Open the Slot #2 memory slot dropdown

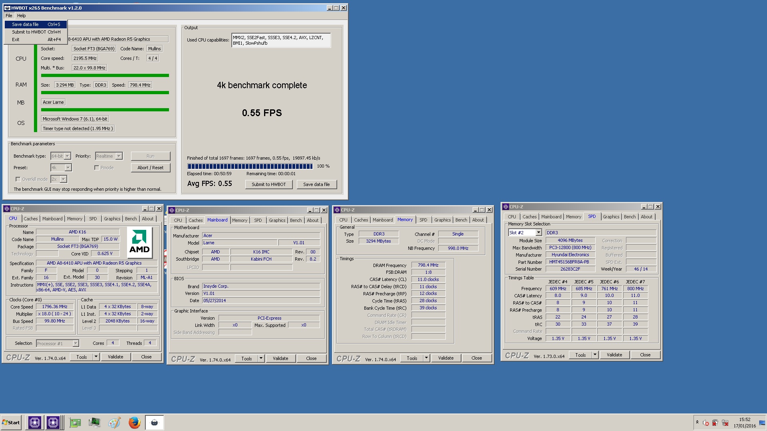[538, 233]
